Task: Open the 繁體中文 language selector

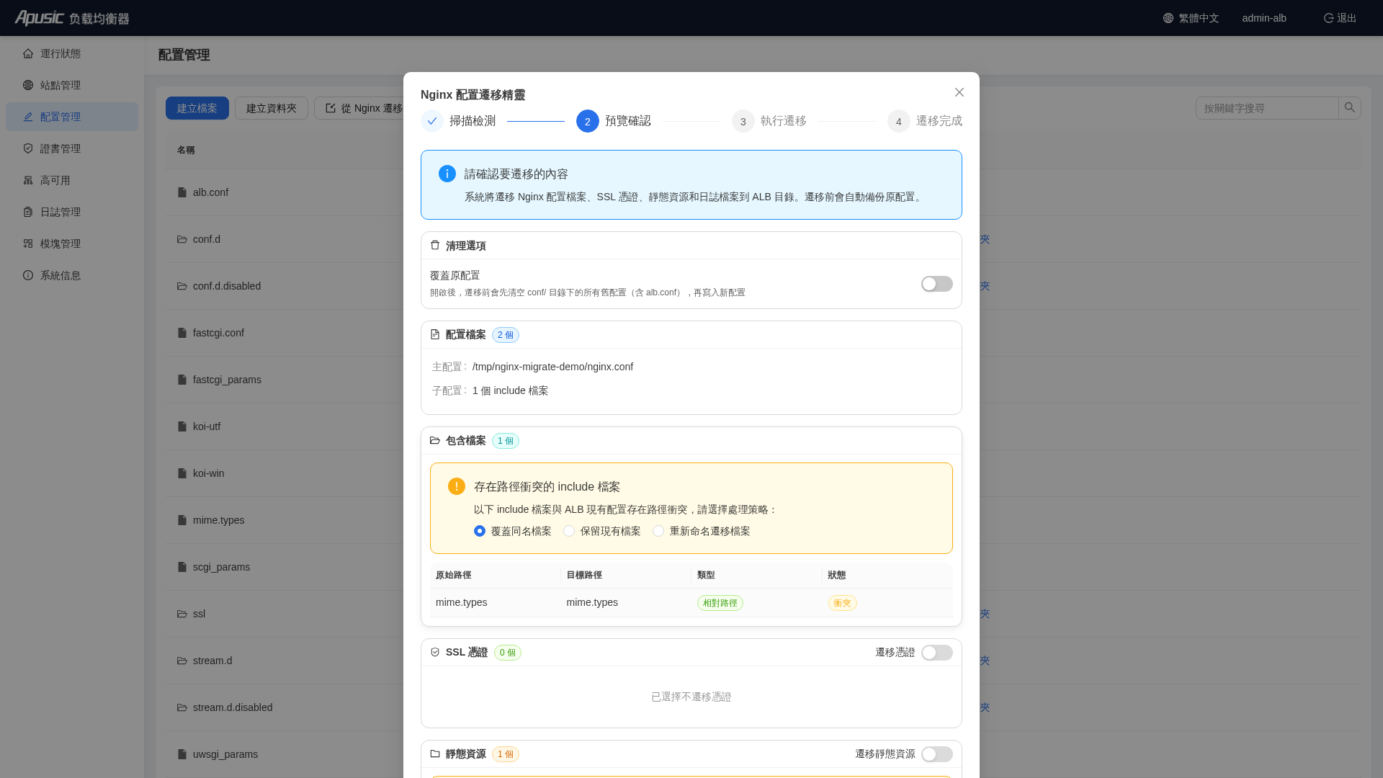Action: tap(1191, 18)
